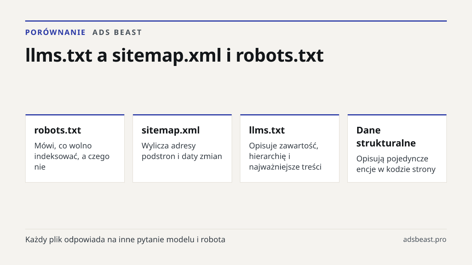Click 'Mówi, co wolno indeksować, a czego nie'
This screenshot has width=472, height=265.
tap(72, 156)
